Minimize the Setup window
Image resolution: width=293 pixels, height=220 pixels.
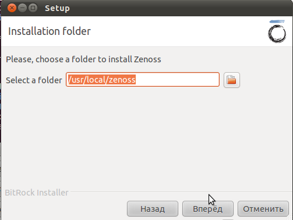pyautogui.click(x=22, y=8)
